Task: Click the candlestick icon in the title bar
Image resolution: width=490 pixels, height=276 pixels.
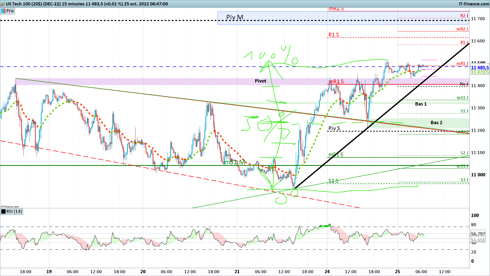Action: (3, 4)
